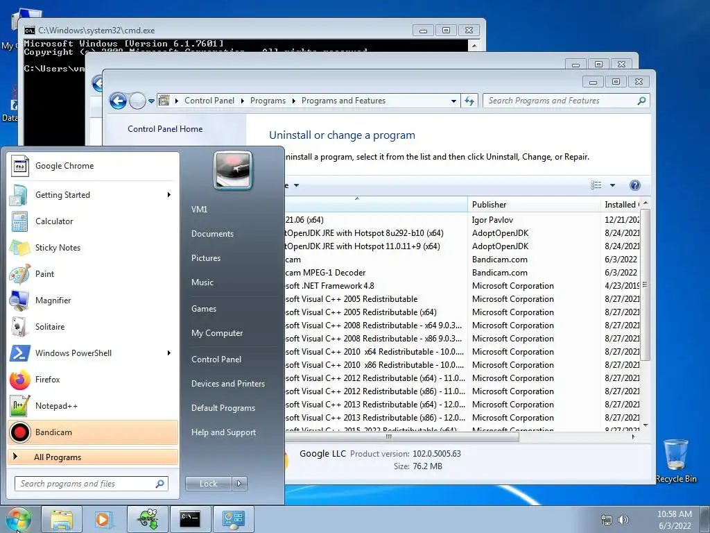Expand Windows PowerShell submenu arrow
Screen dimensions: 710x533
169,353
